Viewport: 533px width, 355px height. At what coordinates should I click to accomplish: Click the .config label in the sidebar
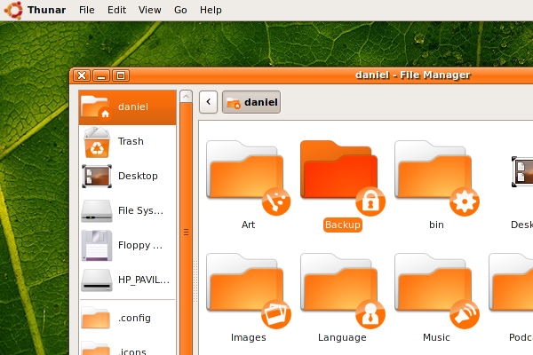(134, 318)
